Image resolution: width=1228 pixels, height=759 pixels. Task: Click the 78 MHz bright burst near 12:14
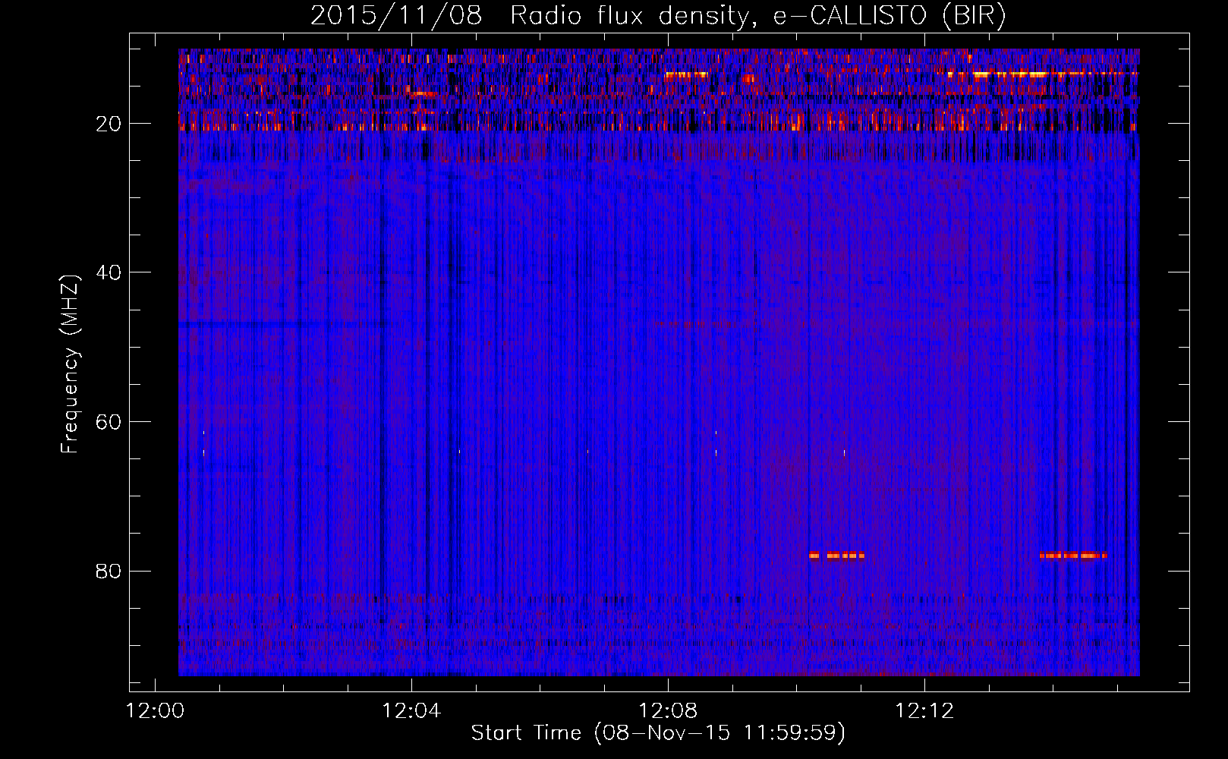tap(1072, 556)
